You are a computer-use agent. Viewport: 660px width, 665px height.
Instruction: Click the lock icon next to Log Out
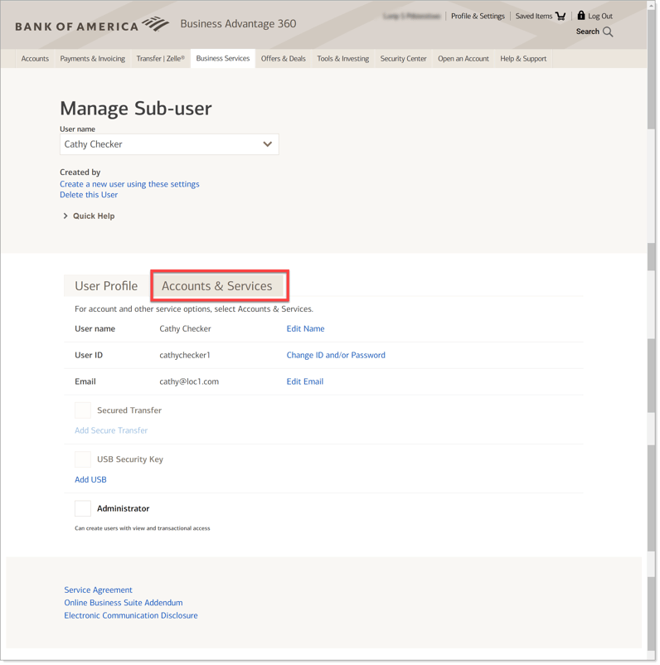tap(580, 14)
